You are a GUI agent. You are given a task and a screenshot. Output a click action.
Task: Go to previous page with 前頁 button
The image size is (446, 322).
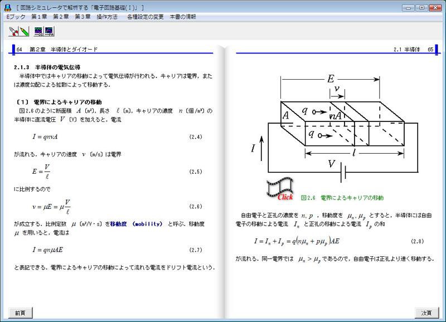[x=21, y=313]
